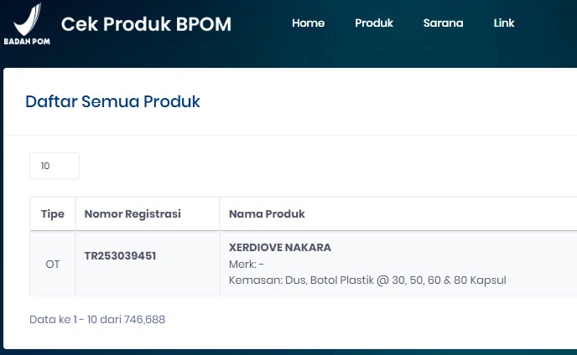Open the Cek Produk BPOM site title
This screenshot has height=355, width=577.
(x=146, y=23)
